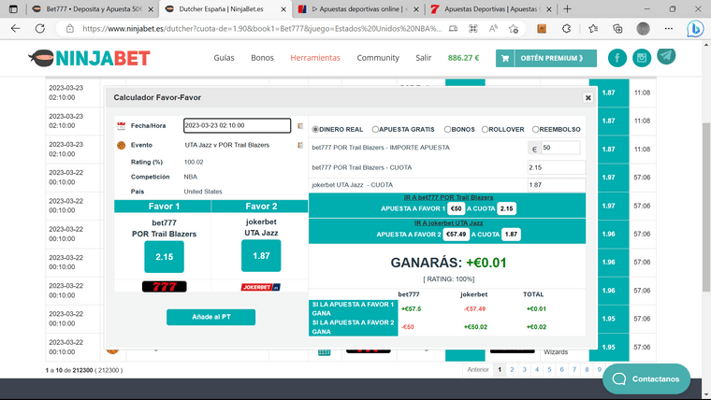Viewport: 711px width, 400px height.
Task: Open browser Settings and more menu
Action: 668,29
